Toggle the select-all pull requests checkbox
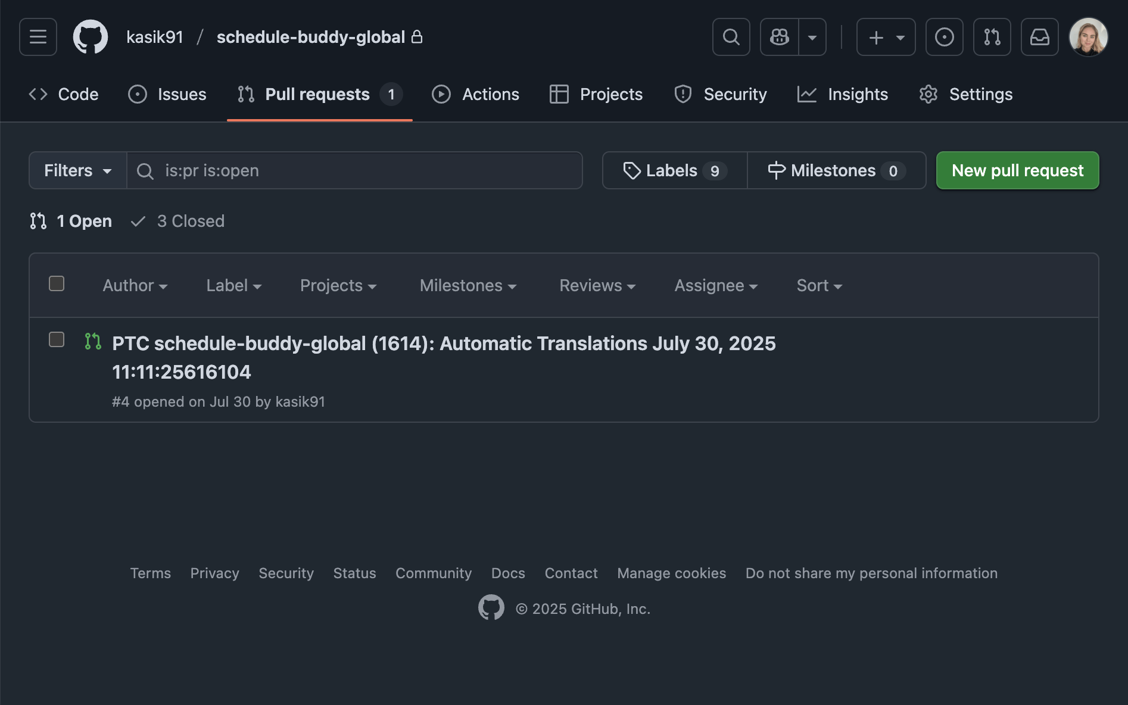The height and width of the screenshot is (705, 1128). coord(57,284)
